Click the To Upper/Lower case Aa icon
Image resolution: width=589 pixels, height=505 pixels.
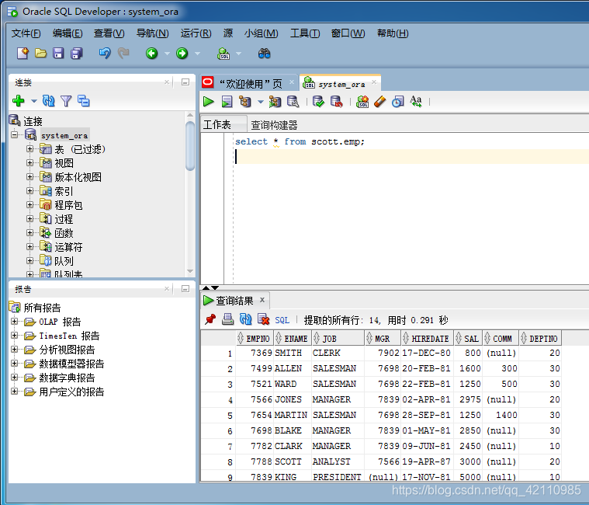coord(416,102)
